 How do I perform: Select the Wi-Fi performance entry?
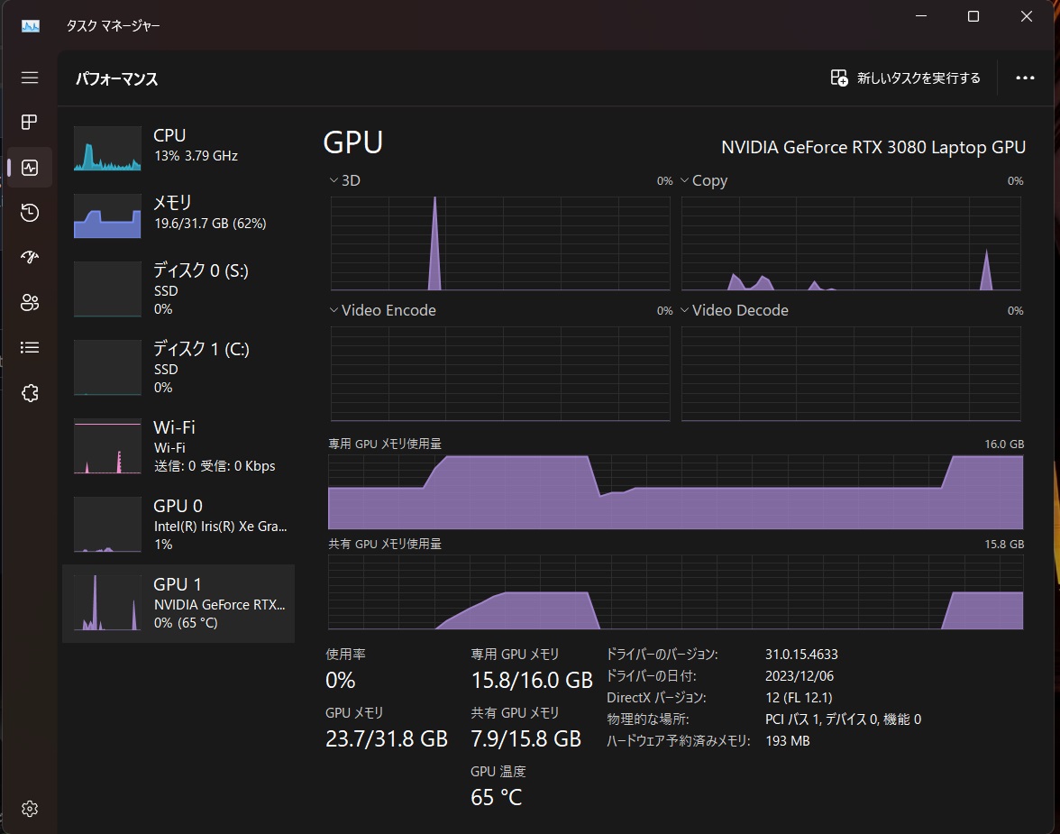(178, 444)
